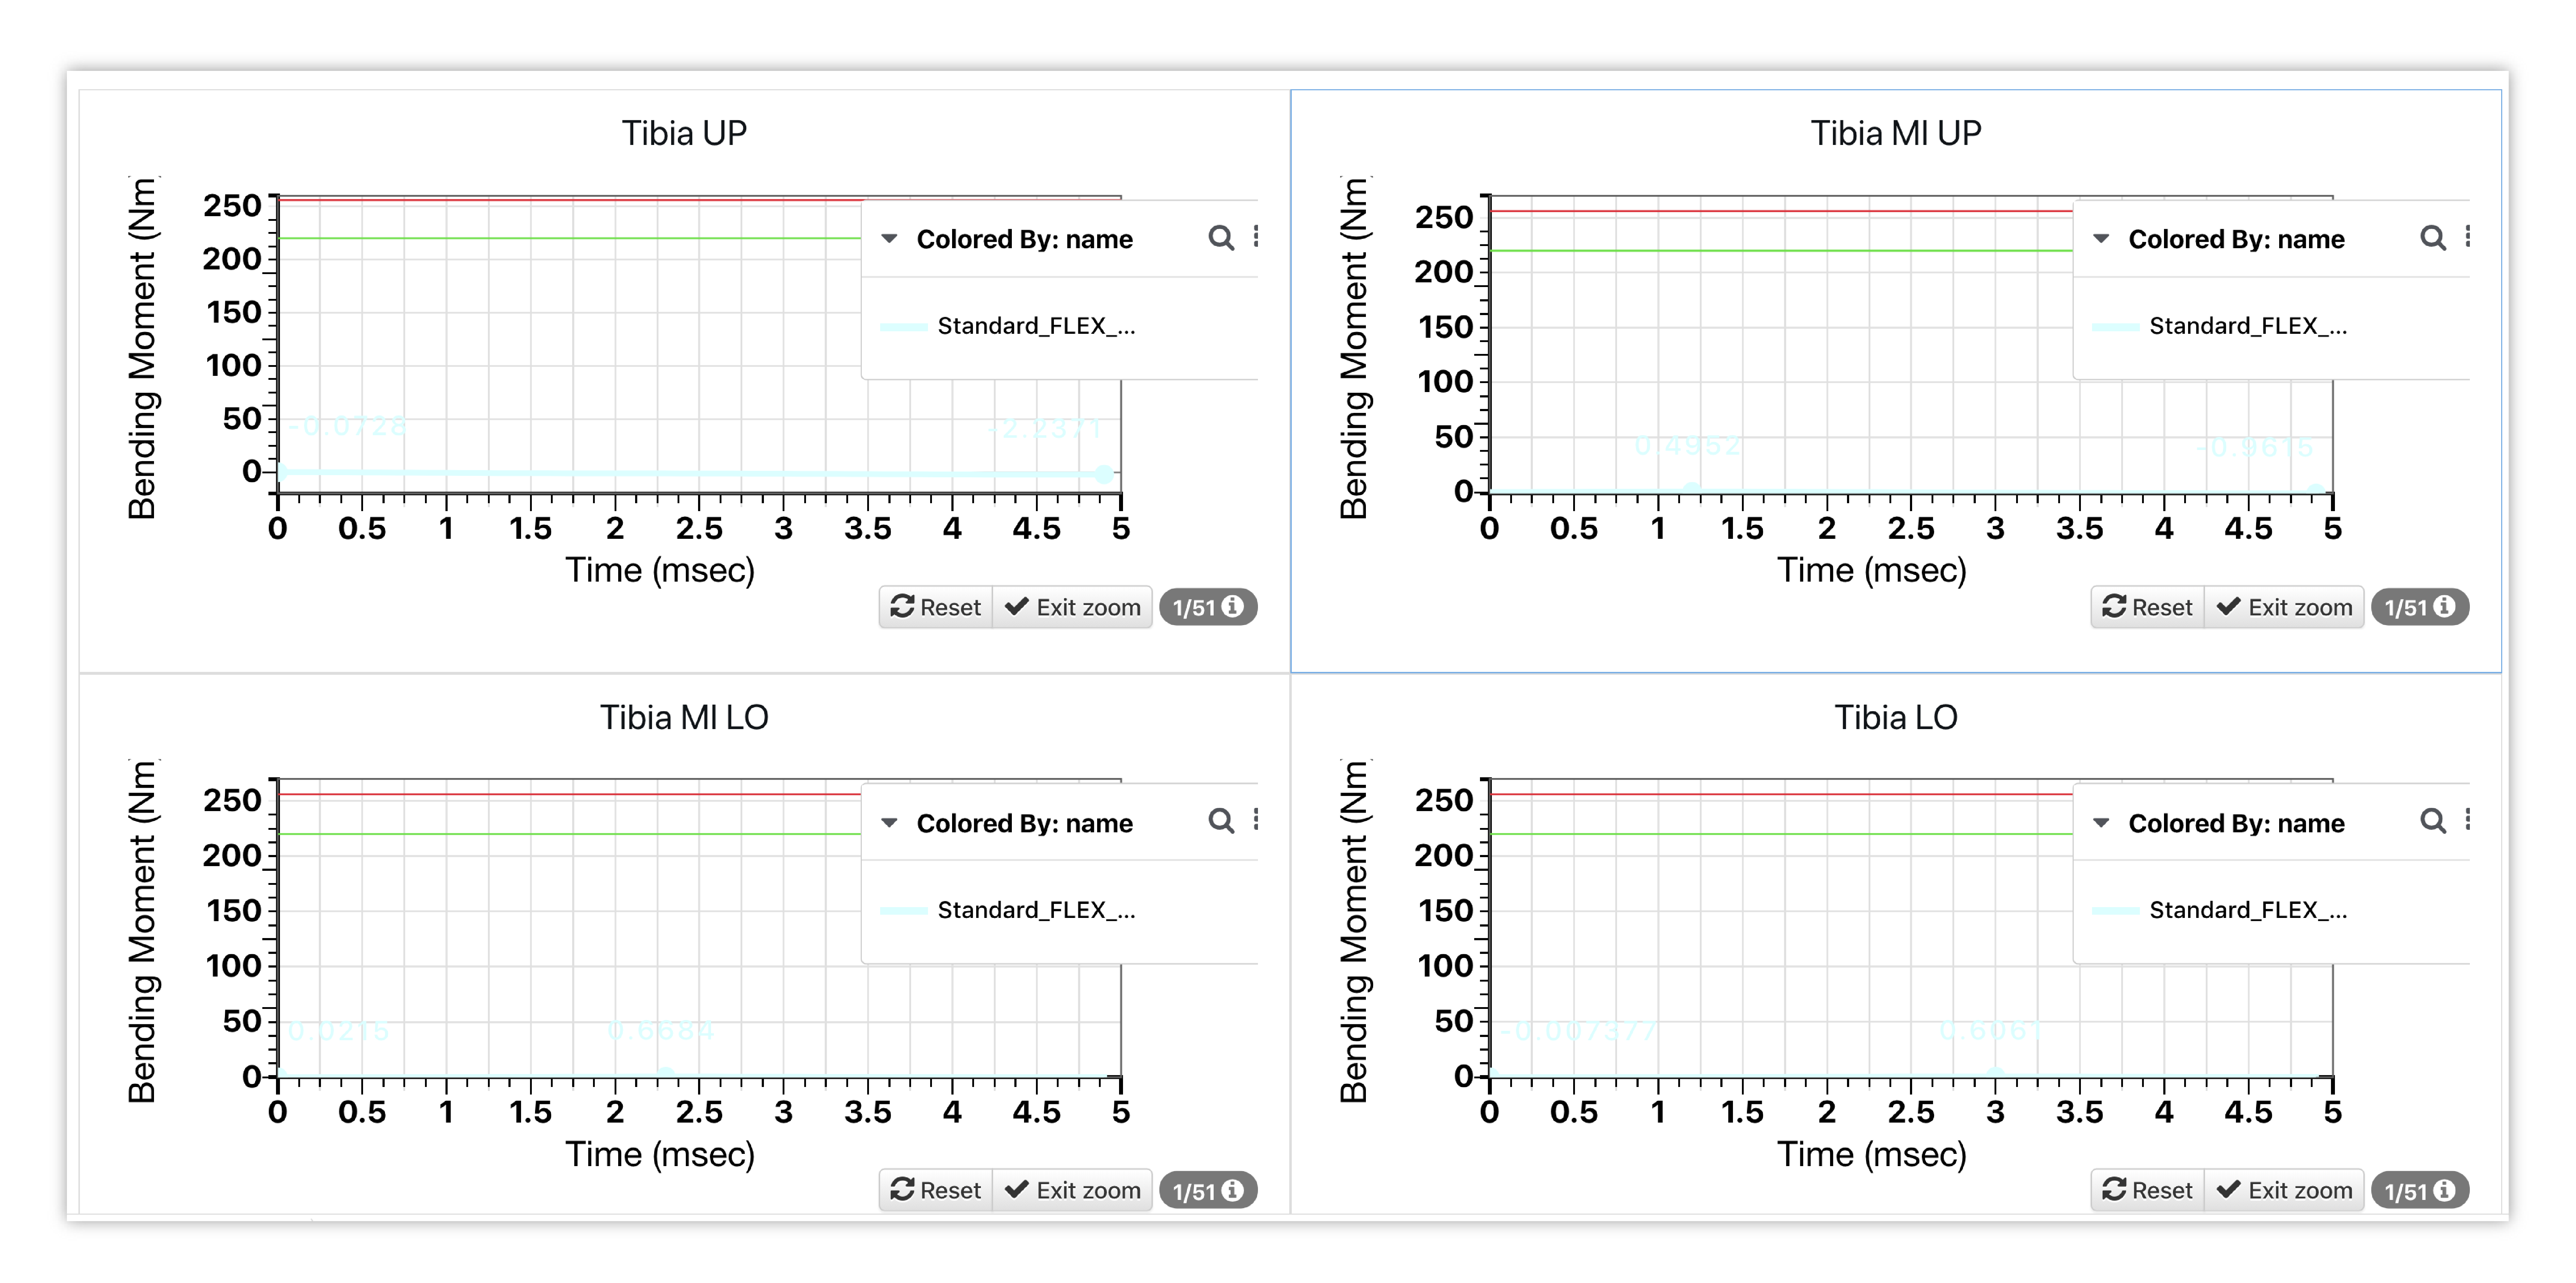Click the Tibia MI UP chart title
Image resolution: width=2576 pixels, height=1283 pixels.
click(x=1896, y=133)
